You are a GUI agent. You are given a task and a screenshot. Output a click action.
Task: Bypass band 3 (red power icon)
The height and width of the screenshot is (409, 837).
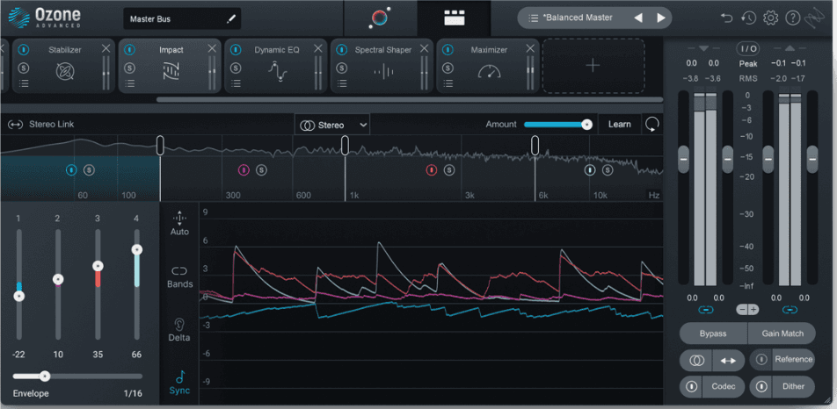(x=432, y=170)
